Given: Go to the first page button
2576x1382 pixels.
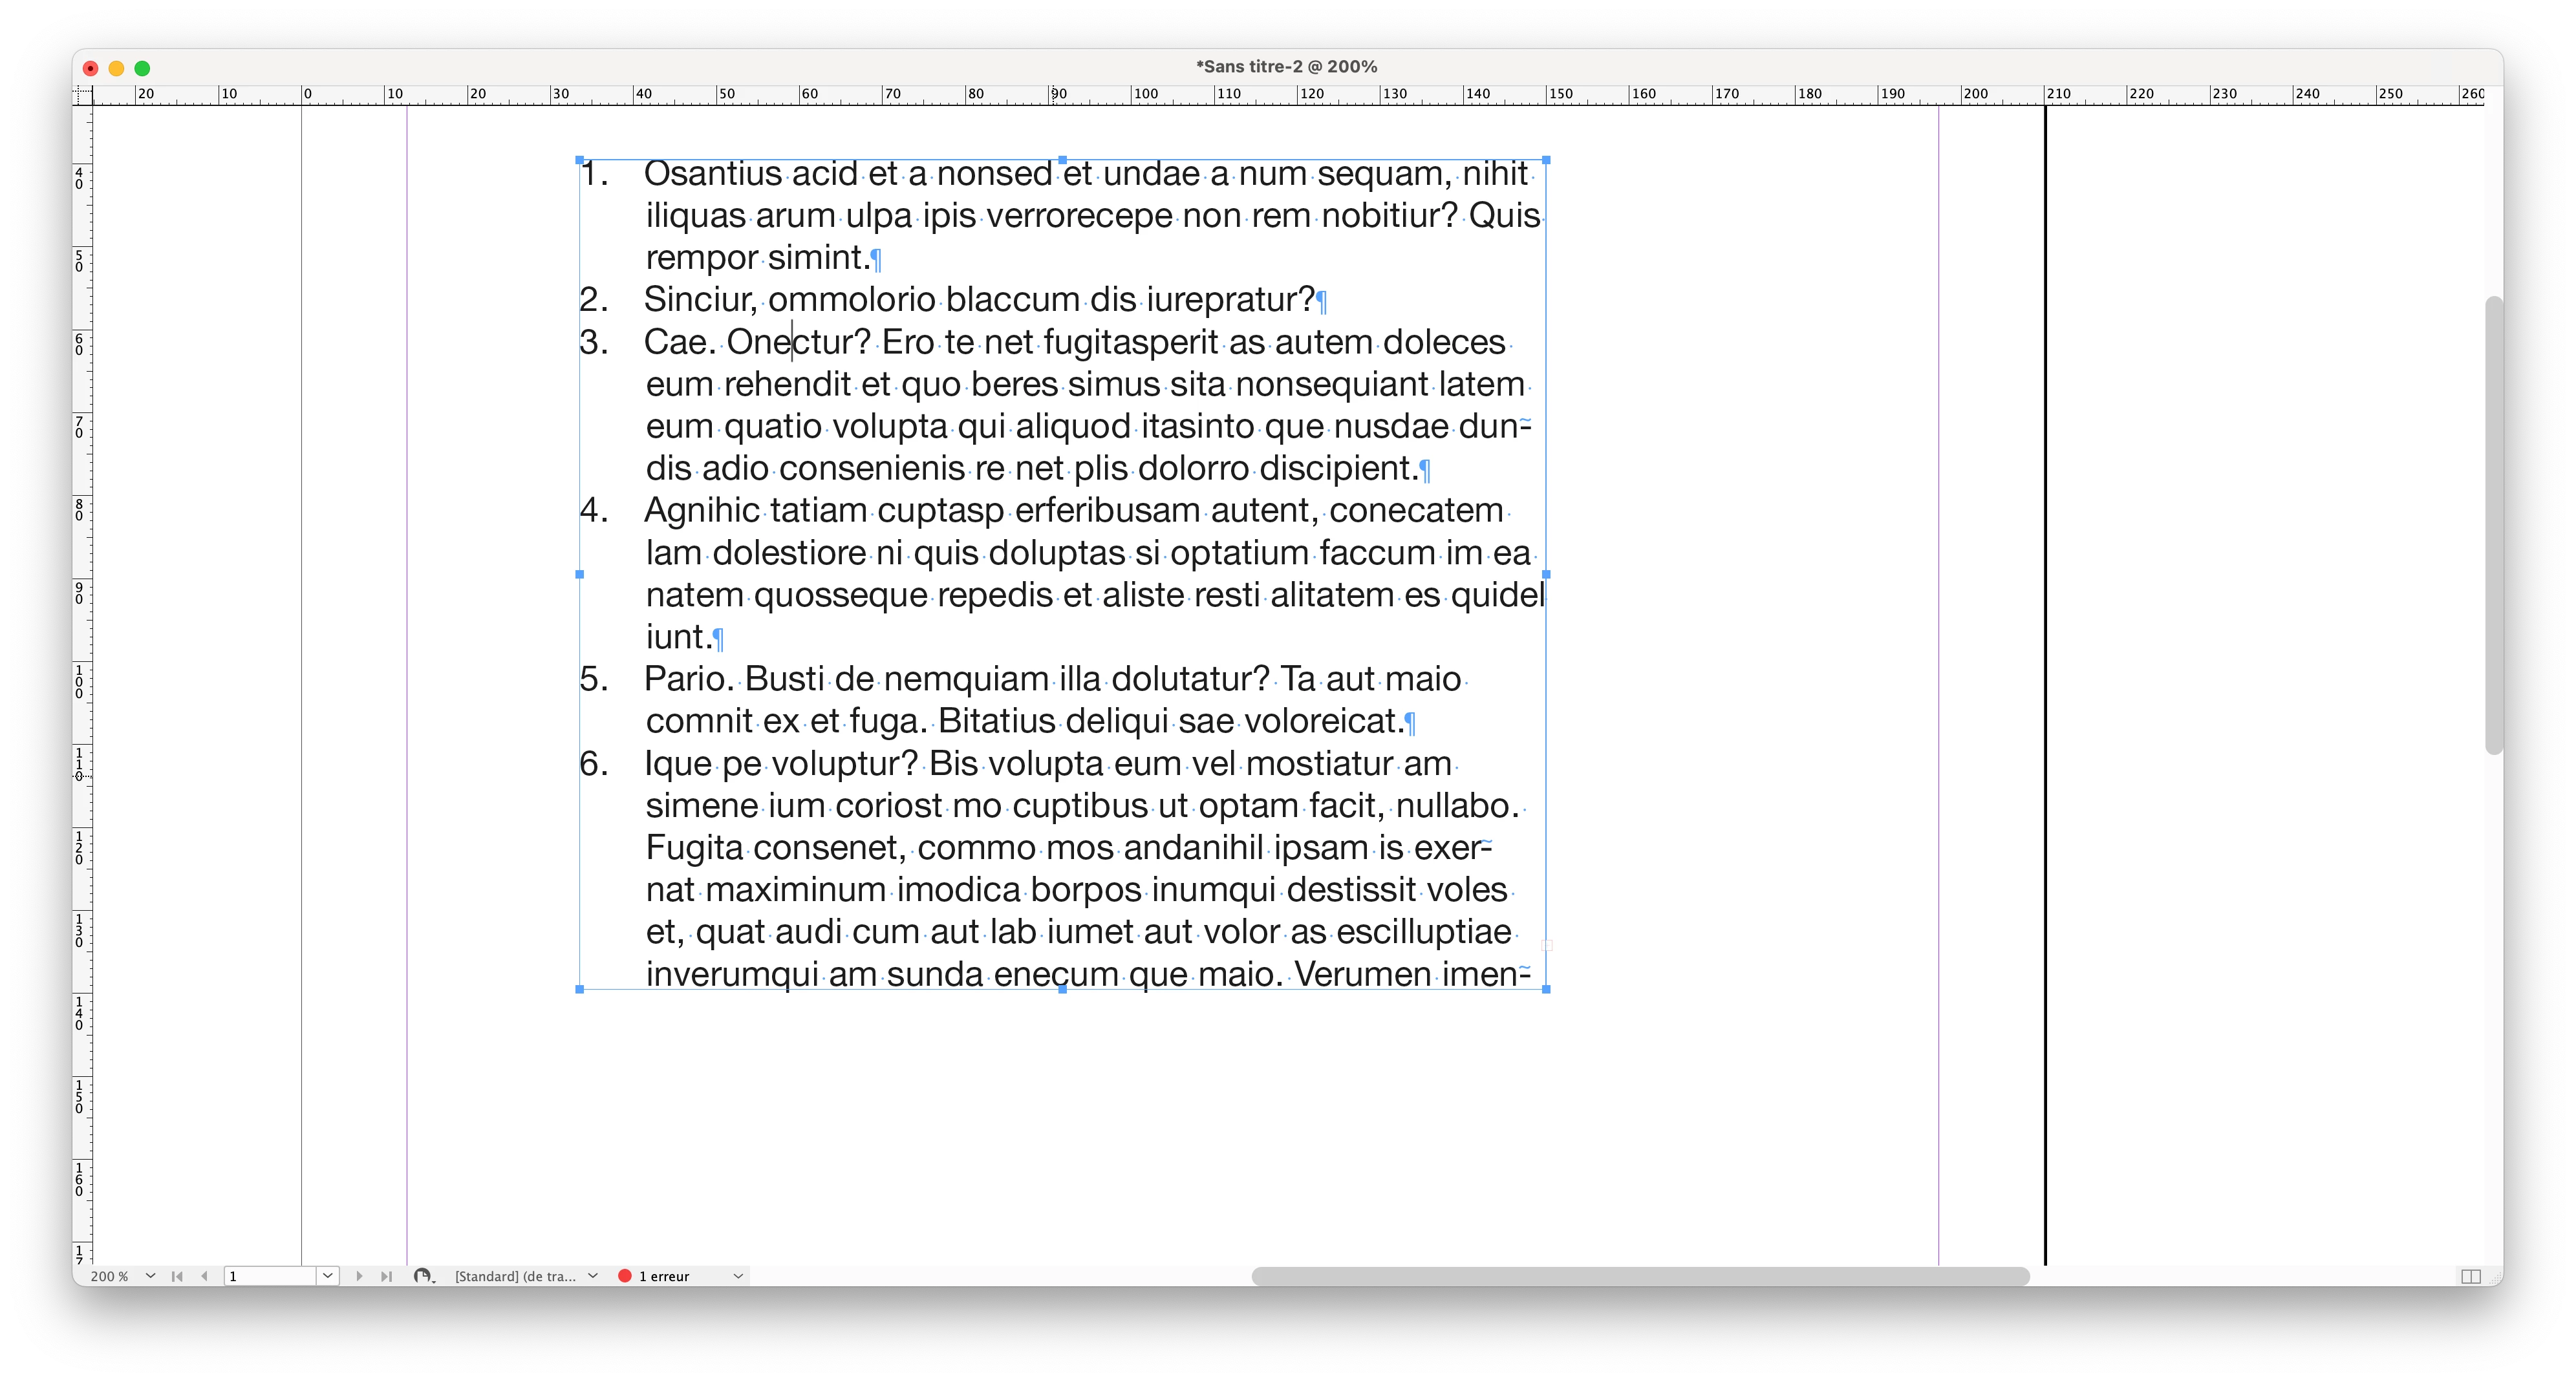Looking at the screenshot, I should click(177, 1276).
